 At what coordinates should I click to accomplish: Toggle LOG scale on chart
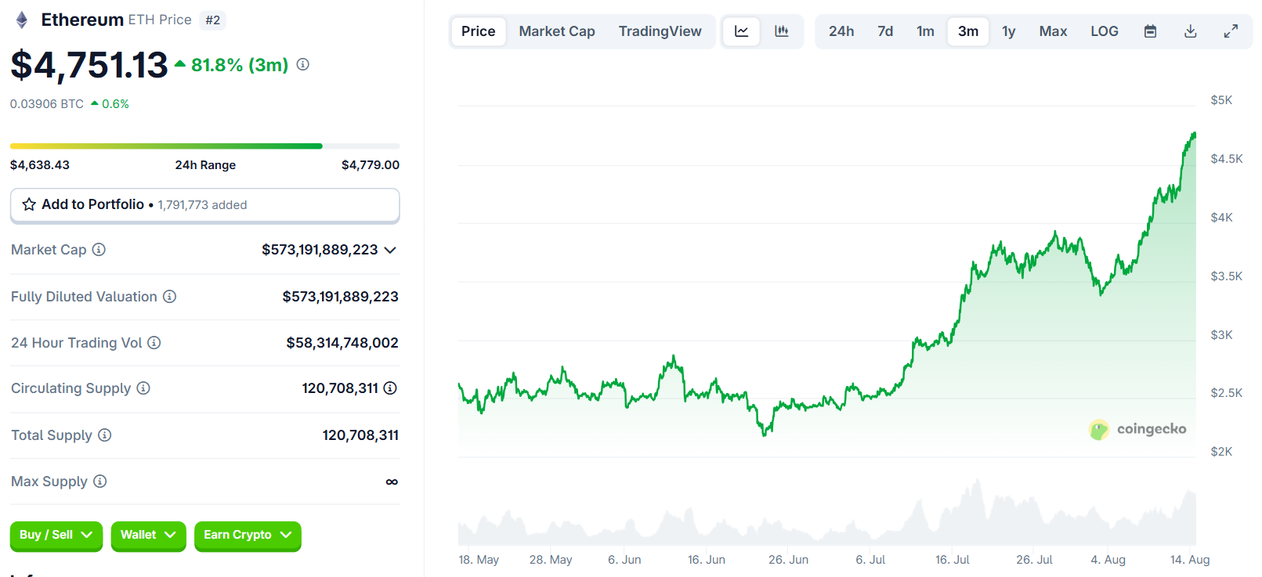pyautogui.click(x=1105, y=31)
